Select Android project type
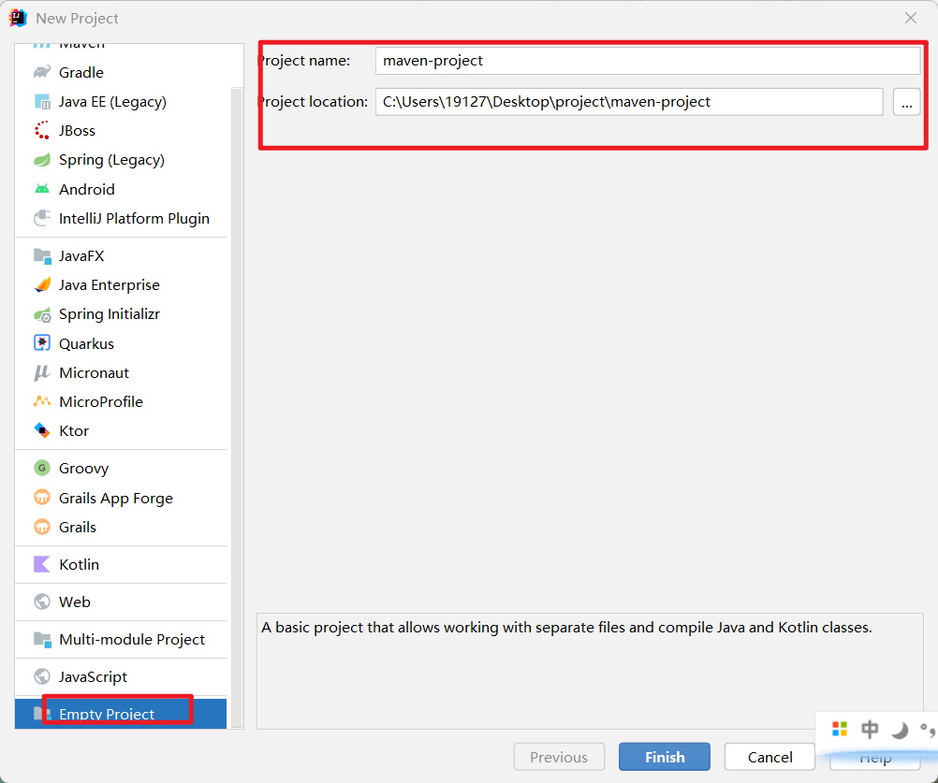This screenshot has width=938, height=783. tap(121, 189)
